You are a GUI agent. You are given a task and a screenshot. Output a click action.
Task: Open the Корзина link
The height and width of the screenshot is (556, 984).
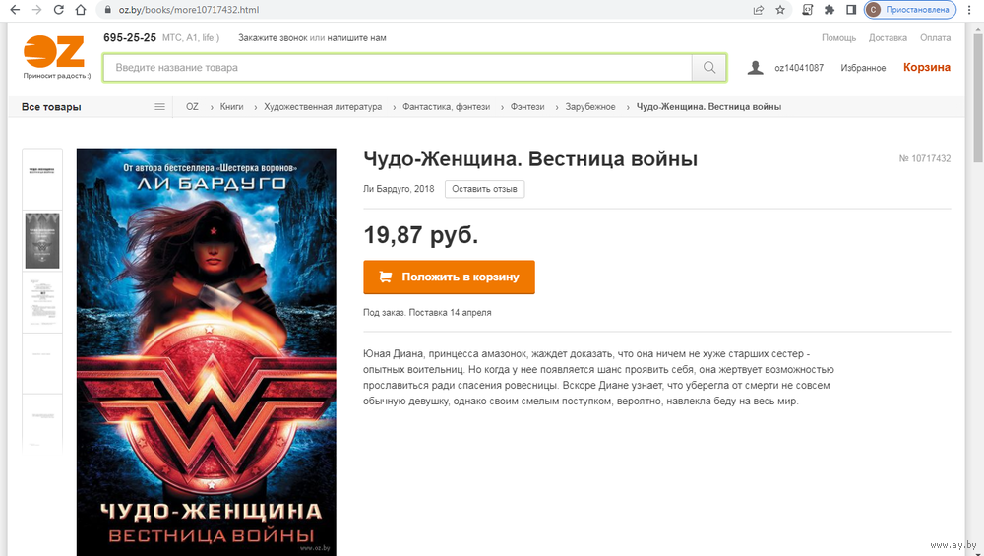click(926, 67)
